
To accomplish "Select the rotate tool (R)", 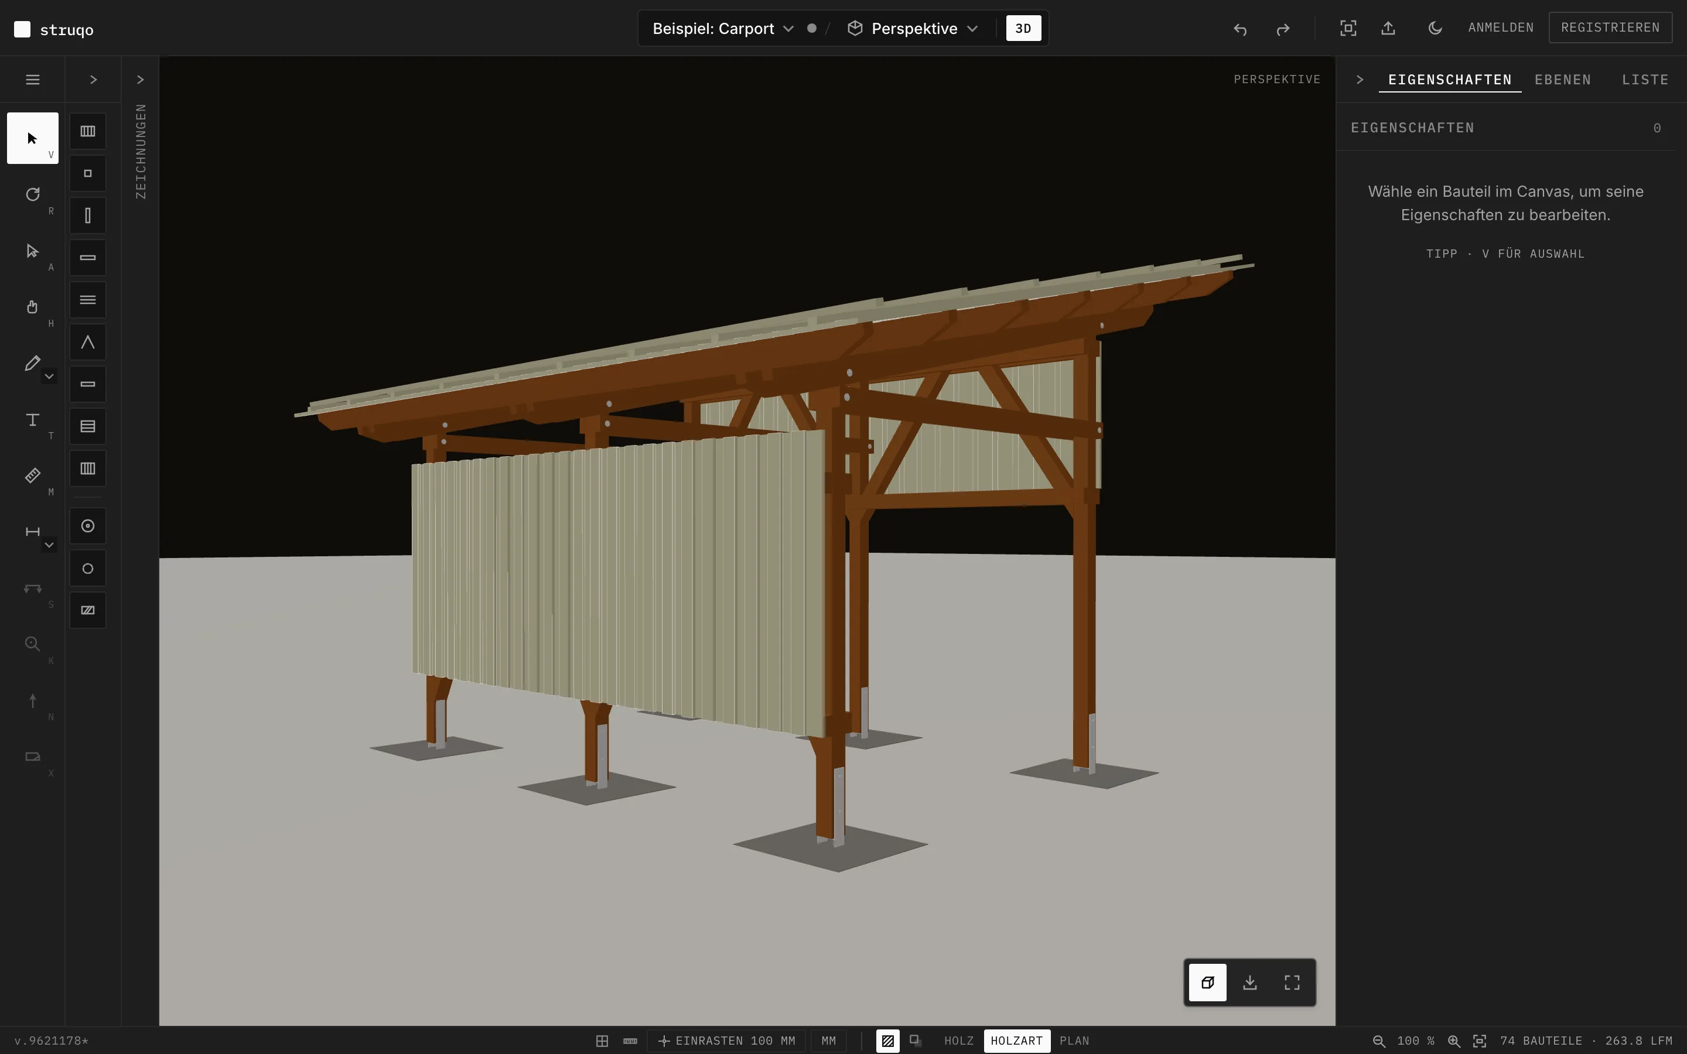I will [32, 194].
